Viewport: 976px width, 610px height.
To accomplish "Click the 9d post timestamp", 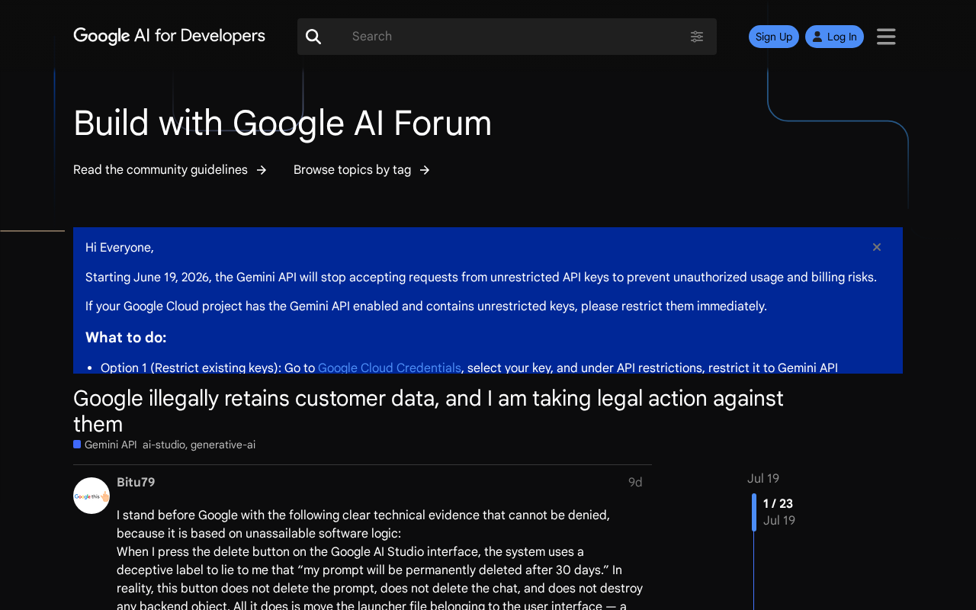I will tap(635, 482).
